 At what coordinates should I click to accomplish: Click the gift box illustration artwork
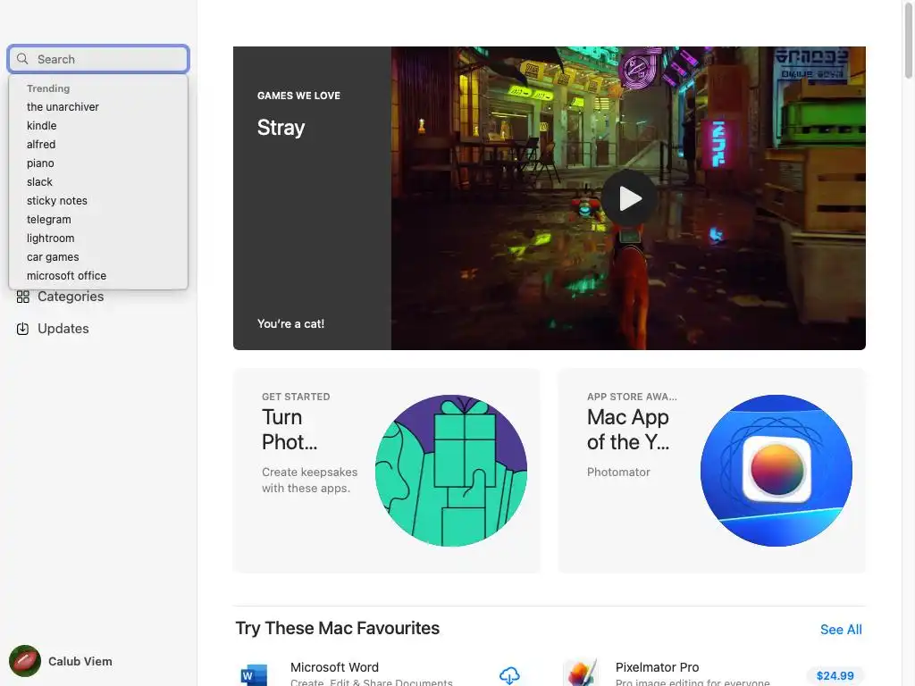pos(451,471)
